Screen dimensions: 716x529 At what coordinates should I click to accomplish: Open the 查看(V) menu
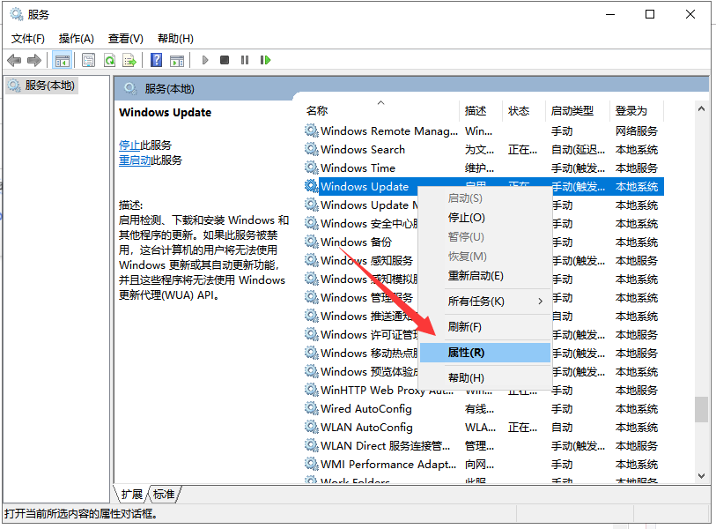click(x=124, y=38)
